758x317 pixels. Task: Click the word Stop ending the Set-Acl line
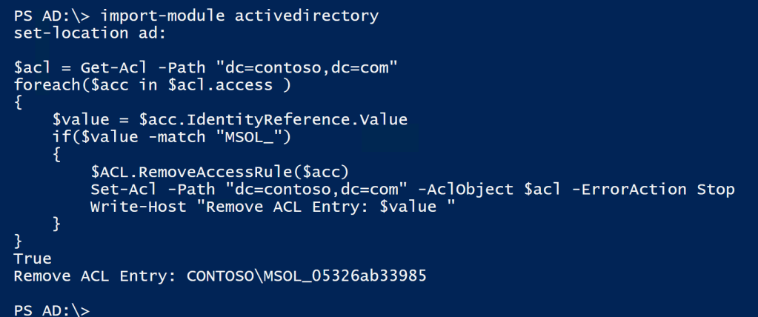715,189
